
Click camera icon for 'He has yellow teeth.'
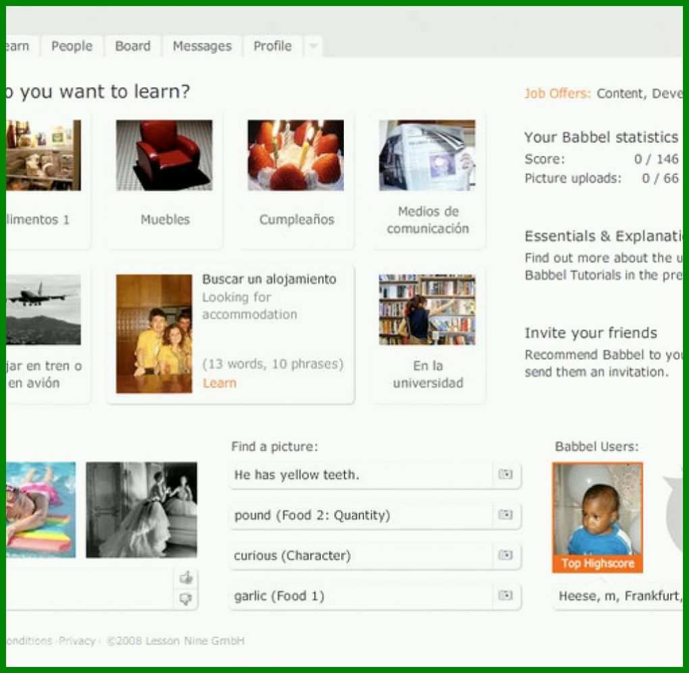pyautogui.click(x=505, y=474)
